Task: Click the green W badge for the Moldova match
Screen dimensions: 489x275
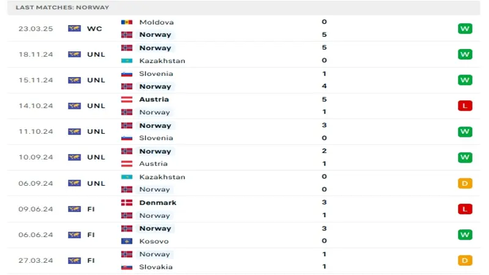Action: coord(465,29)
